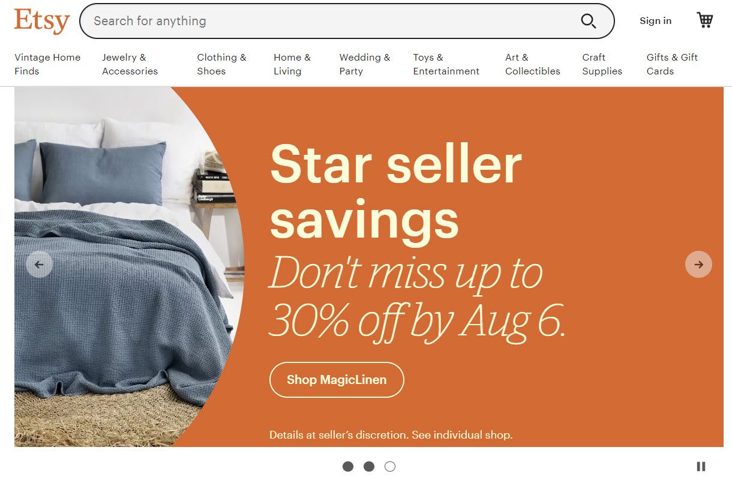Image resolution: width=732 pixels, height=480 pixels.
Task: Click the Sign in link
Action: (x=655, y=21)
